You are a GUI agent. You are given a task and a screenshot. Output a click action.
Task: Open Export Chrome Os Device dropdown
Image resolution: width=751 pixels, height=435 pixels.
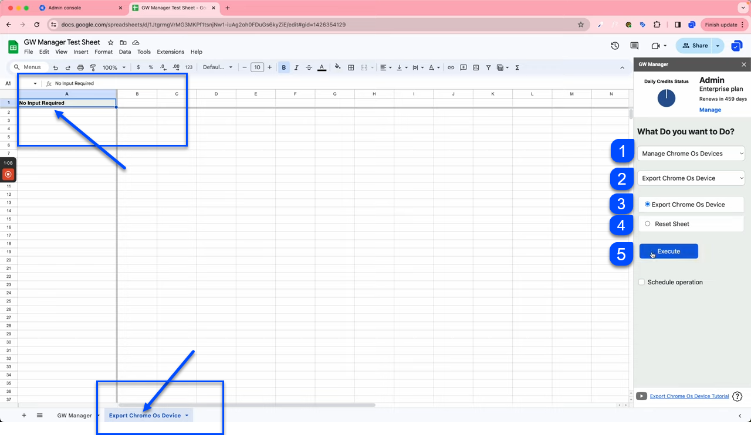tap(691, 178)
